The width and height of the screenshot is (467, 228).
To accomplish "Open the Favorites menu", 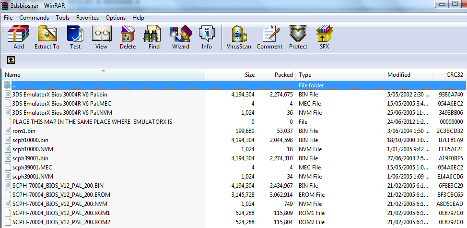I will (x=87, y=18).
